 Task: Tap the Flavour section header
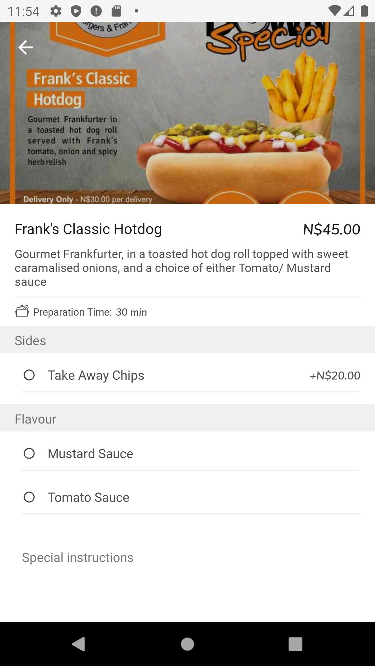[187, 418]
